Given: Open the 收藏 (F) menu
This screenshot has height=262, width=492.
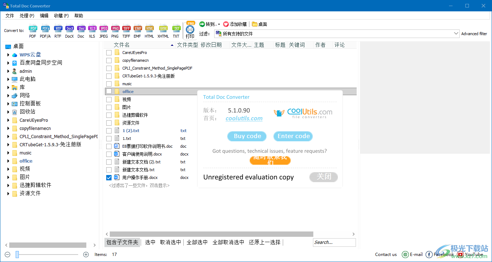Looking at the screenshot, I should click(61, 16).
